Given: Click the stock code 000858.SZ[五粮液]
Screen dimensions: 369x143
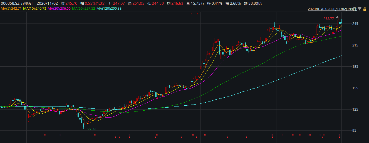Looking at the screenshot, I should (x=17, y=4).
